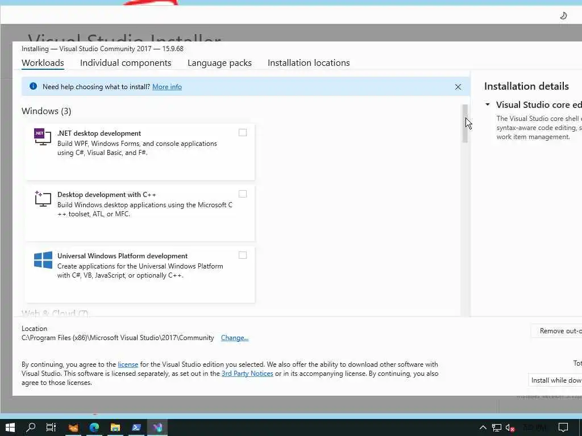The width and height of the screenshot is (582, 436).
Task: Click the Desktop development with C++ monitor icon
Action: pos(42,199)
